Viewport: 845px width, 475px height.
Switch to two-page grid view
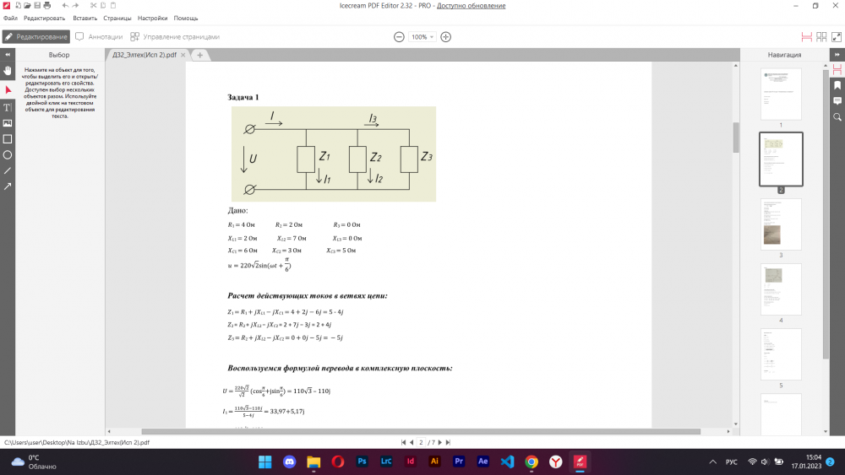pos(821,36)
